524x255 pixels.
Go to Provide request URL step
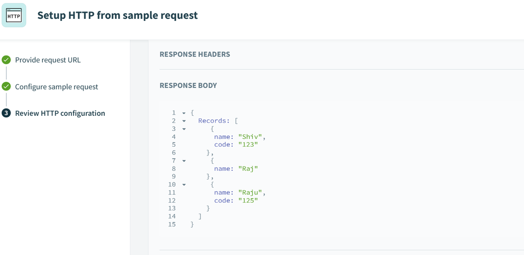click(48, 60)
